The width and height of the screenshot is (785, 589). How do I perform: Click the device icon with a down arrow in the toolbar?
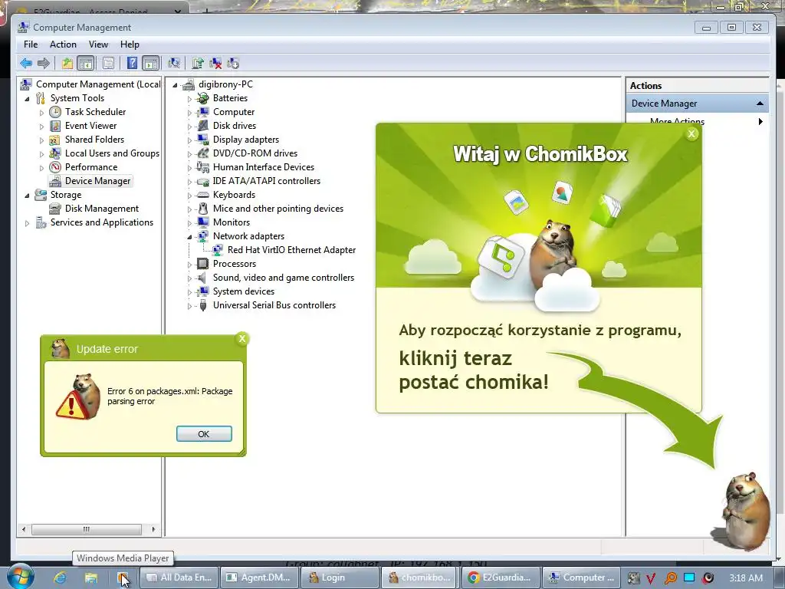(x=233, y=63)
